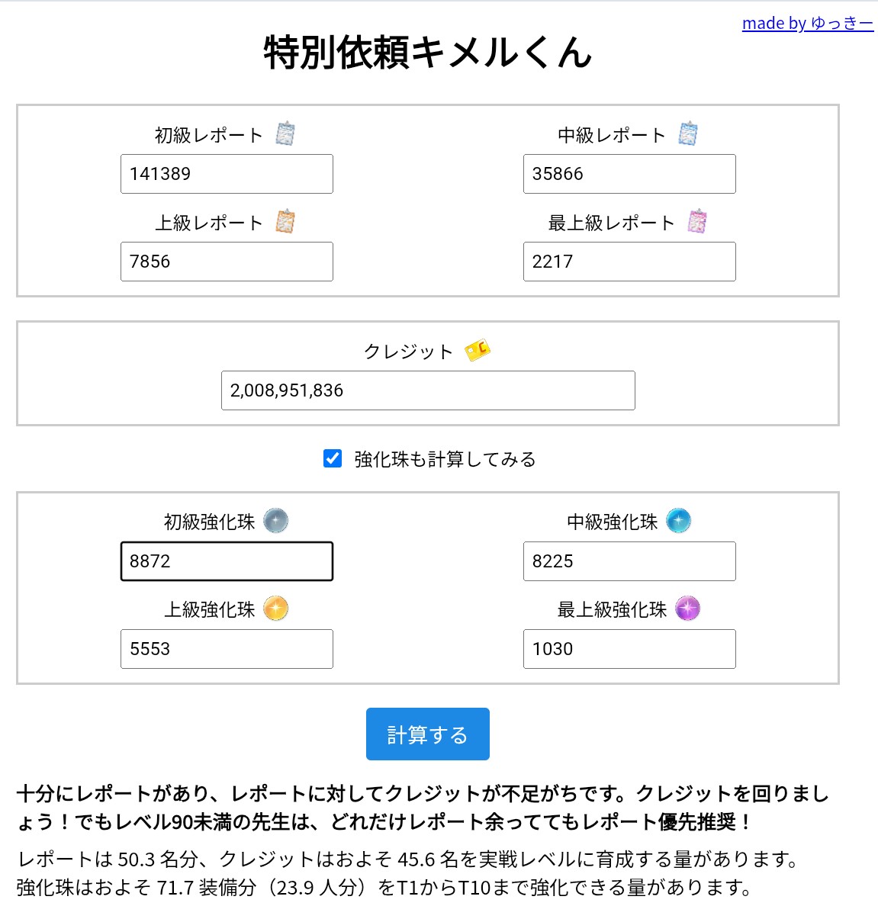Focus the 初級レポート field showing 141389

[x=227, y=174]
